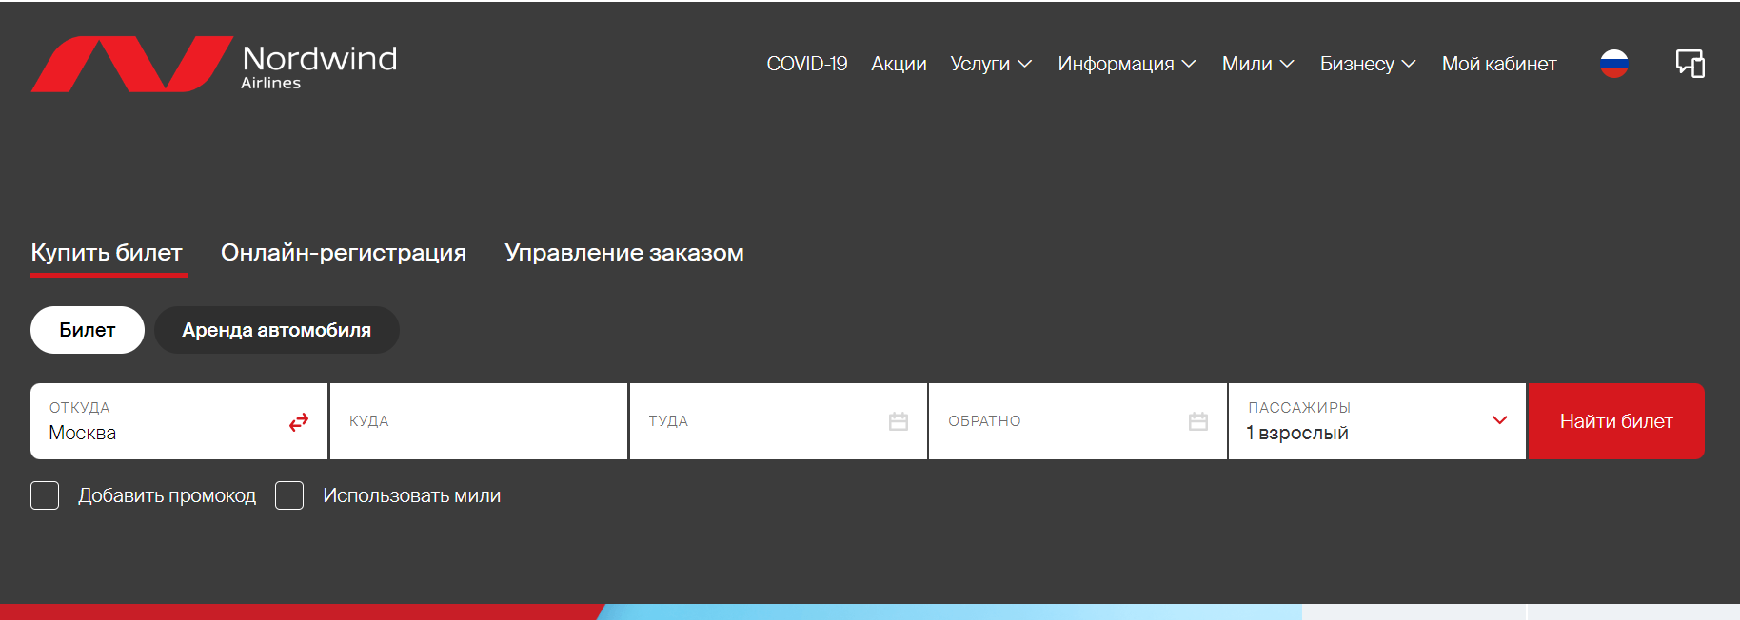The height and width of the screenshot is (620, 1740).
Task: Open the Акции menu item
Action: tap(899, 64)
